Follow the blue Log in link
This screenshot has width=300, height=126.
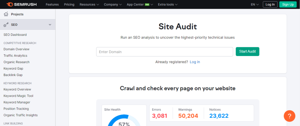pos(195,62)
